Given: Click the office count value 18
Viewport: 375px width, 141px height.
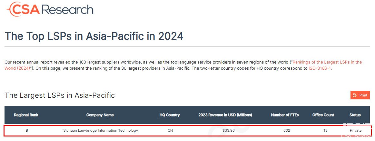Looking at the screenshot, I should tap(325, 130).
